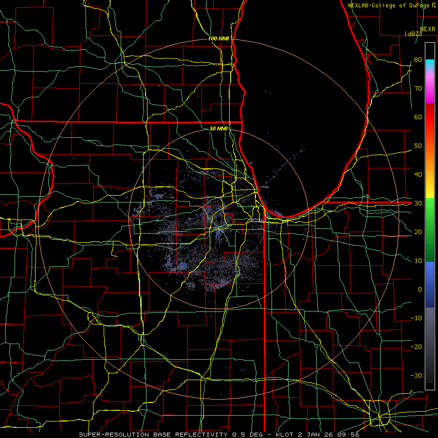Click the "30" value on the dBZ scale
The image size is (438, 438).
pos(418,203)
